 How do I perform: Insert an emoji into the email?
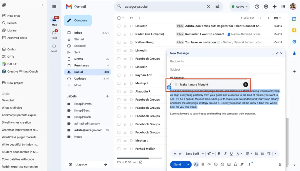click(x=216, y=164)
